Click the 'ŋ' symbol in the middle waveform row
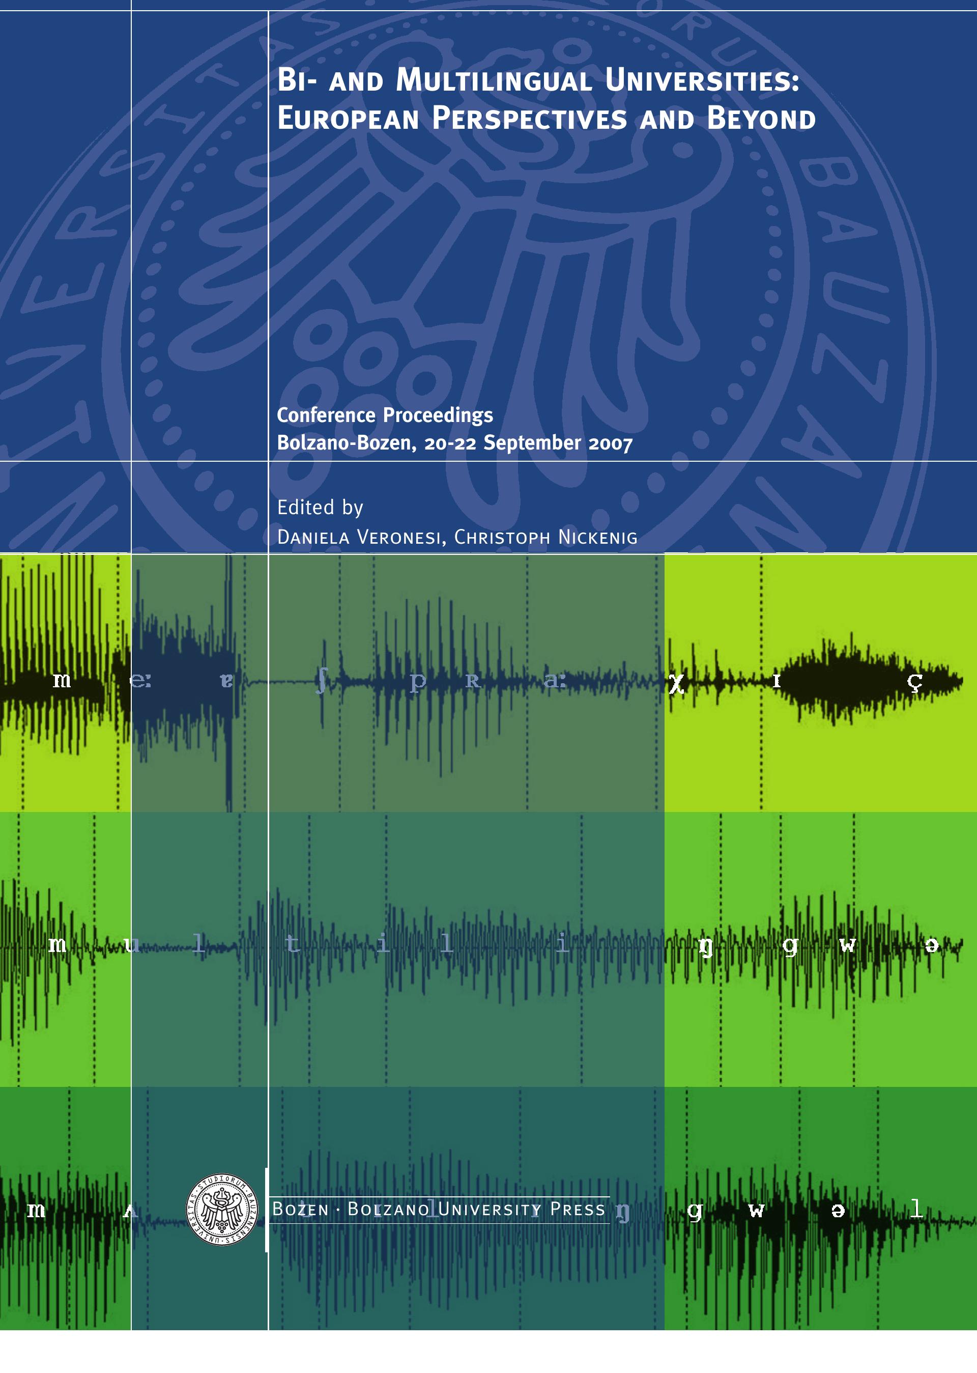 [706, 947]
